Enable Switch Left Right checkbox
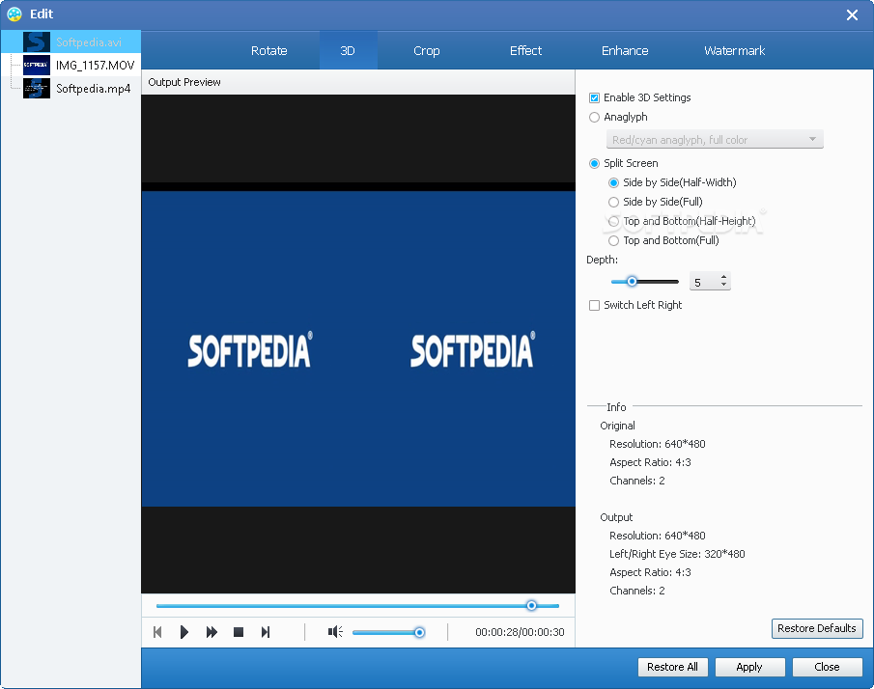 tap(594, 305)
